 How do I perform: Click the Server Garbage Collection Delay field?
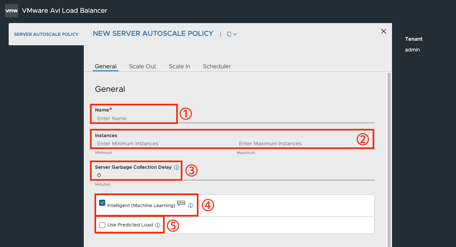point(235,175)
